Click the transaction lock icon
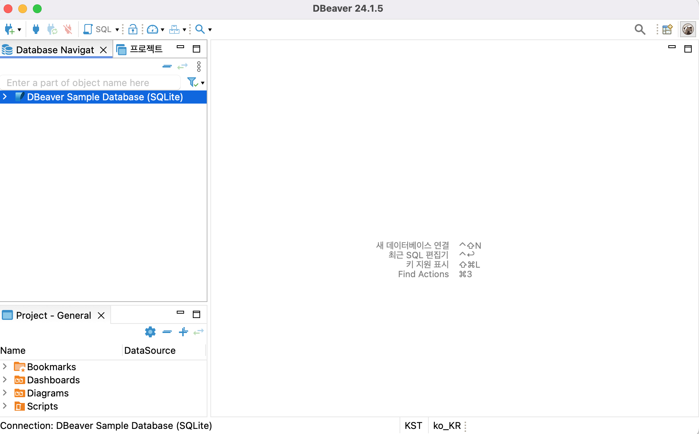Screen dimensions: 699x434 click(x=133, y=29)
